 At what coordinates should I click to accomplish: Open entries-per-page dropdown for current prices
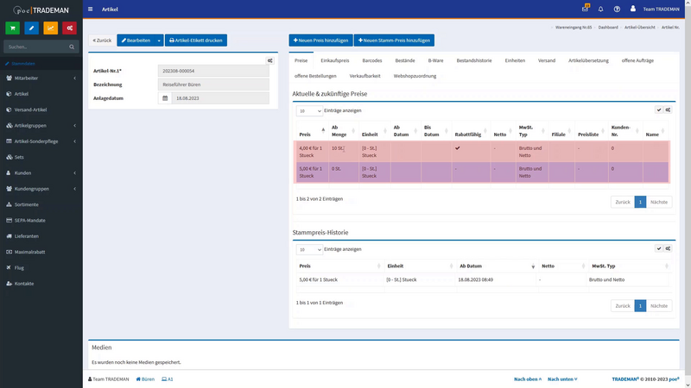pos(309,111)
